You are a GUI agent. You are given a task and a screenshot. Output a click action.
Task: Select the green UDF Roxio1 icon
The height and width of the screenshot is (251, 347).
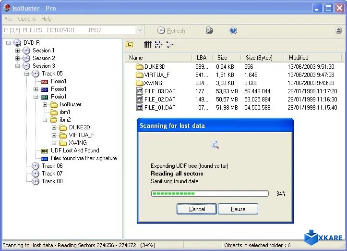click(45, 97)
